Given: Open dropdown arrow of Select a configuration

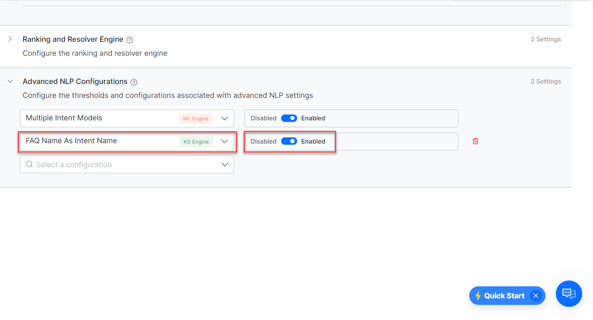Looking at the screenshot, I should [x=224, y=164].
